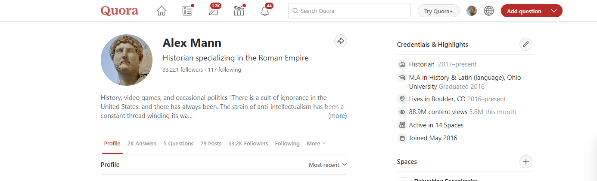Open the language globe icon
Viewport: 597px width, 181px height.
click(x=488, y=11)
